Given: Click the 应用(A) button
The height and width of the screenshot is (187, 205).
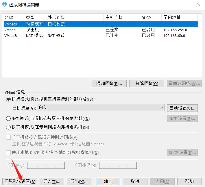Looking at the screenshot, I should [162, 182].
